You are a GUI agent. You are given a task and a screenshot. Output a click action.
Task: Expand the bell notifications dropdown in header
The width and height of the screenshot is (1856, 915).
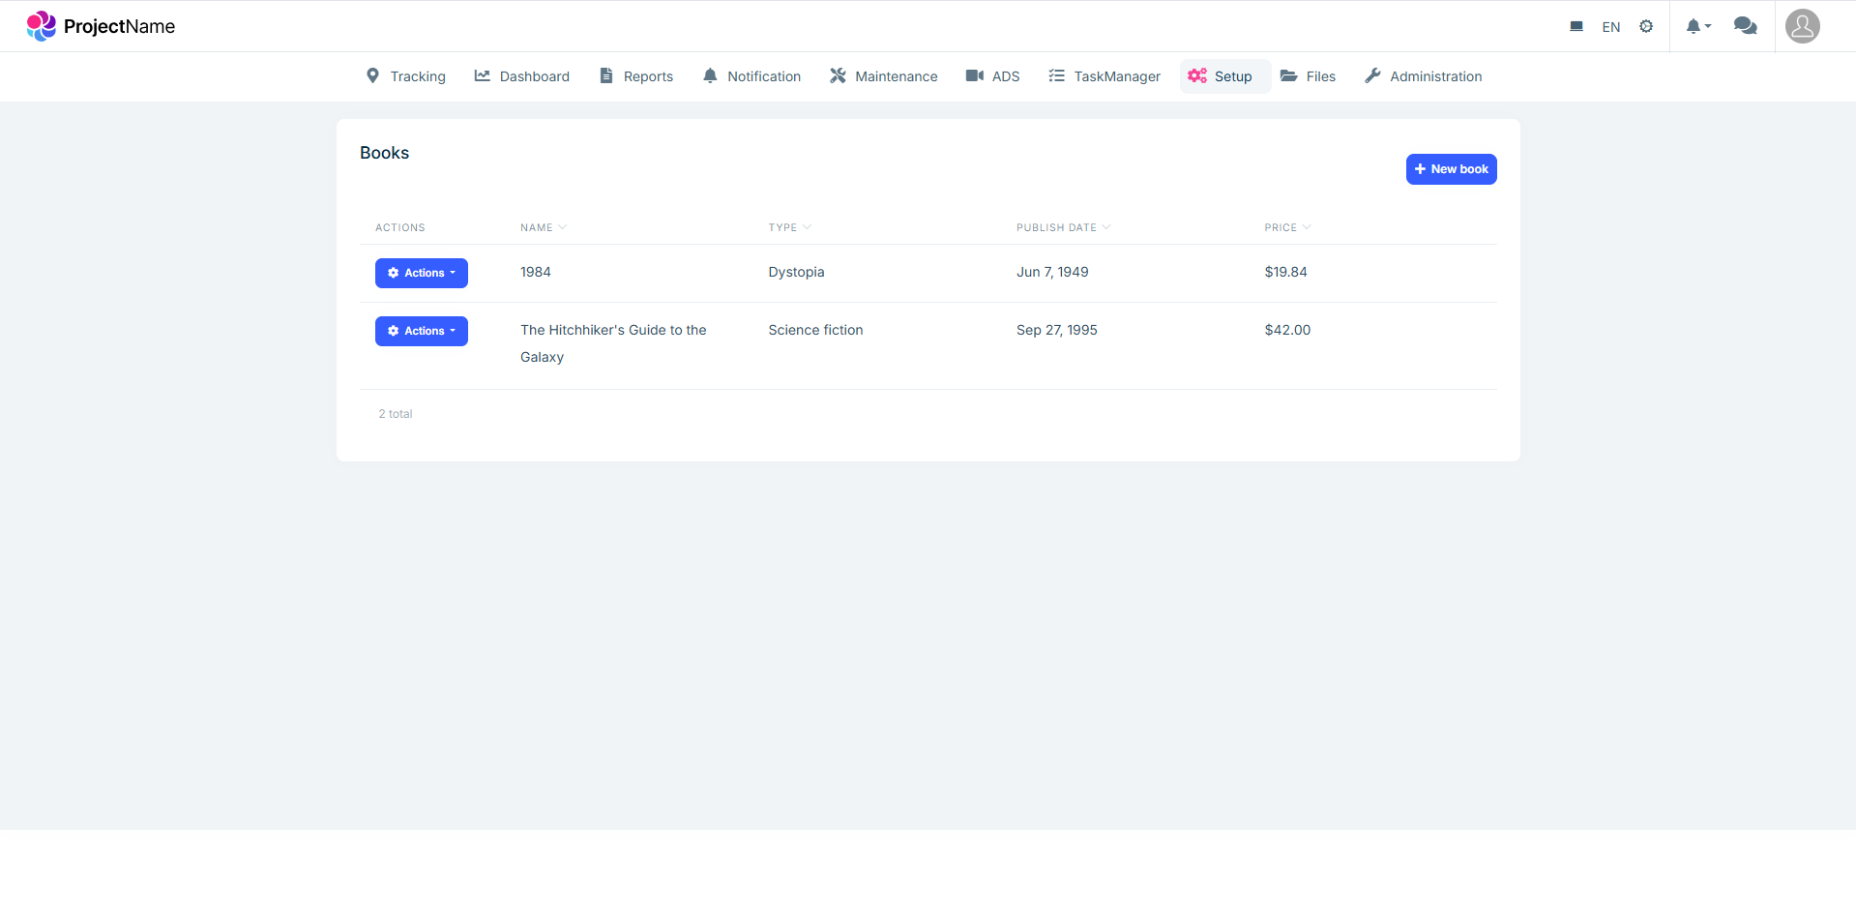1697,26
